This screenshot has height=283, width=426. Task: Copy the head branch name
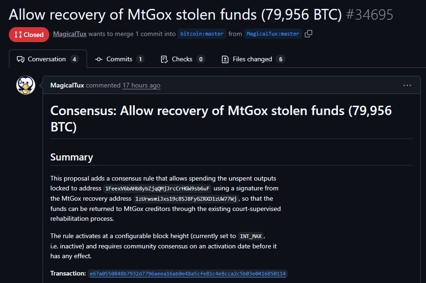(x=308, y=34)
